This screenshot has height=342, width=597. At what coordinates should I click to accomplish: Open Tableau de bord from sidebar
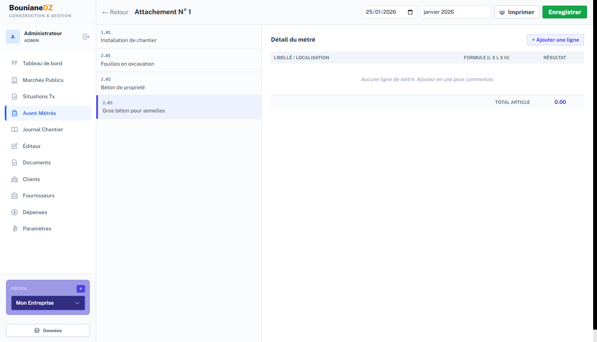click(42, 64)
